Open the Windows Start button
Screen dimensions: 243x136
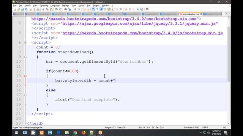pyautogui.click(x=16, y=133)
